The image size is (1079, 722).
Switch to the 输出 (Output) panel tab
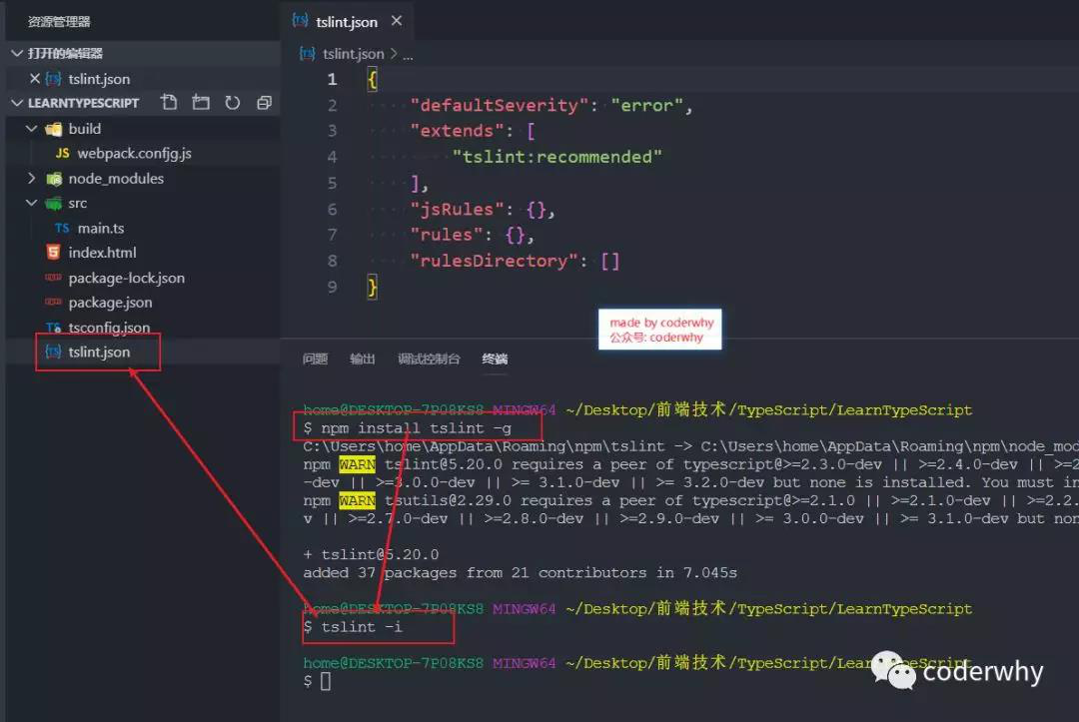tap(362, 359)
